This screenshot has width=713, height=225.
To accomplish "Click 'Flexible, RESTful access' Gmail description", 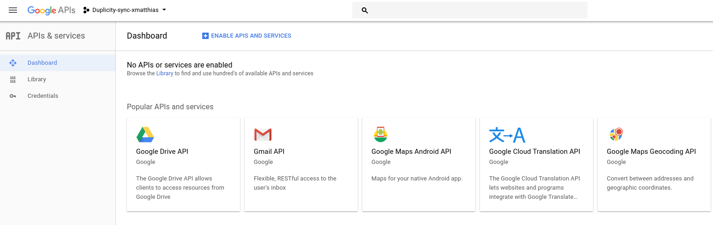I will [x=295, y=183].
